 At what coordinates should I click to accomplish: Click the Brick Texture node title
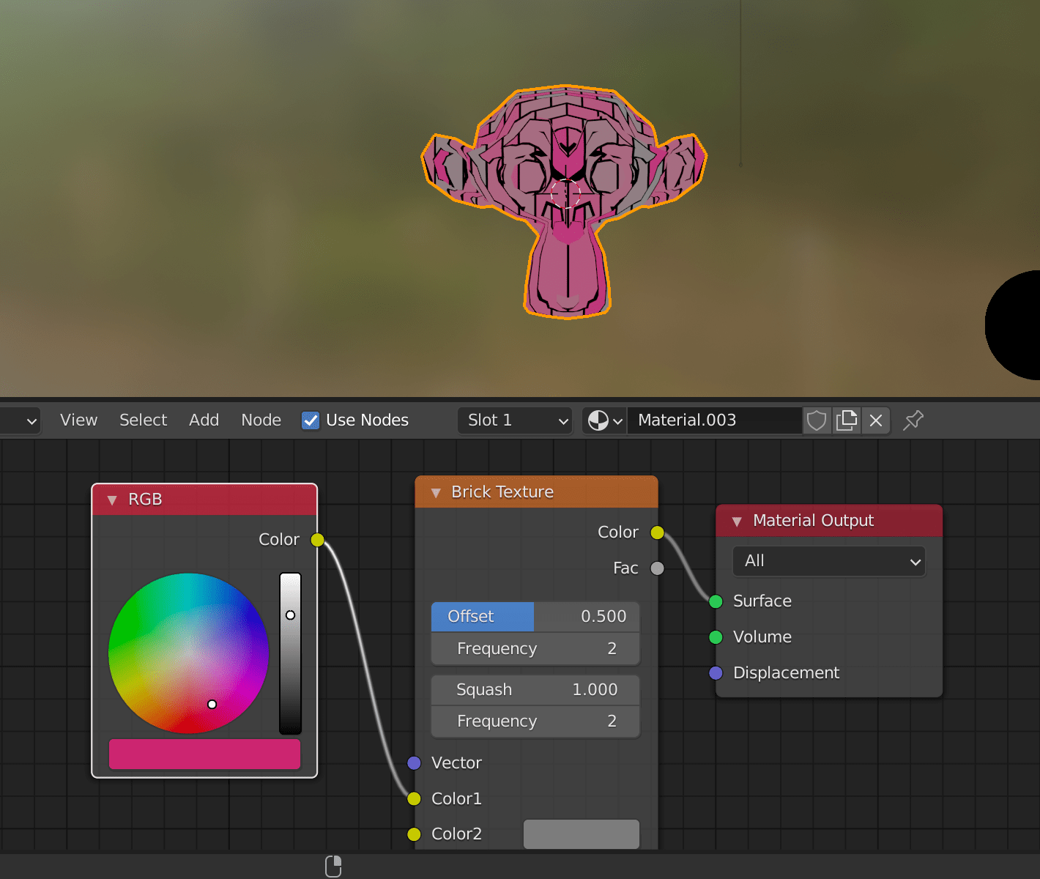pos(502,492)
